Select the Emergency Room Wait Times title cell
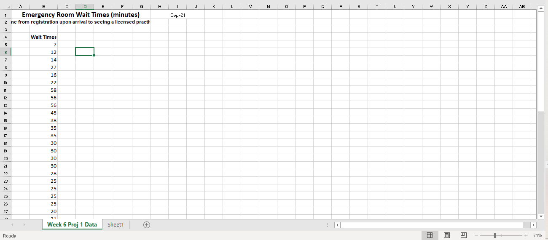This screenshot has width=548, height=240. (x=81, y=15)
